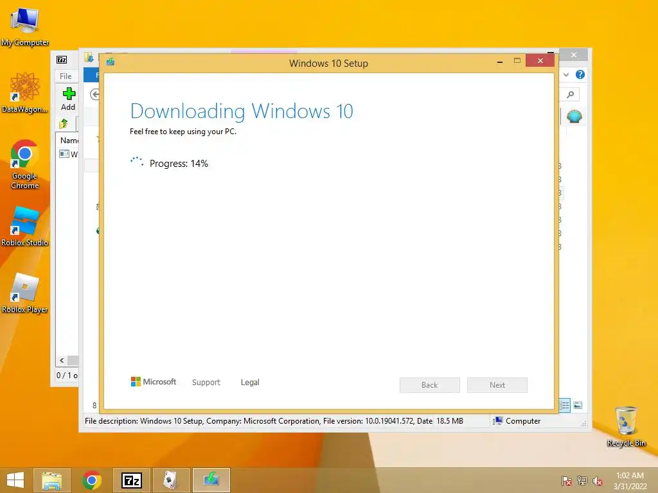The height and width of the screenshot is (493, 658).
Task: Click the Add button in 7-Zip window
Action: 68,99
